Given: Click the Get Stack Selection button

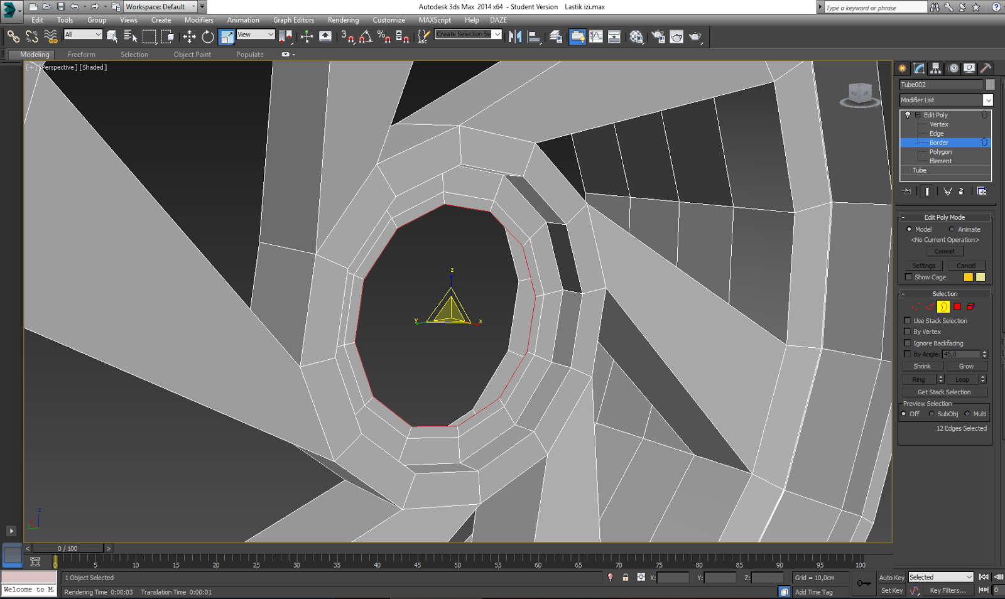Looking at the screenshot, I should click(x=944, y=392).
